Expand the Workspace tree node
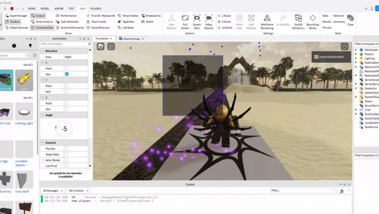This screenshot has height=214, width=379. point(356,50)
